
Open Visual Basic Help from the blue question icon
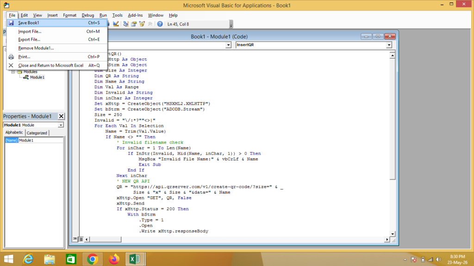point(160,24)
